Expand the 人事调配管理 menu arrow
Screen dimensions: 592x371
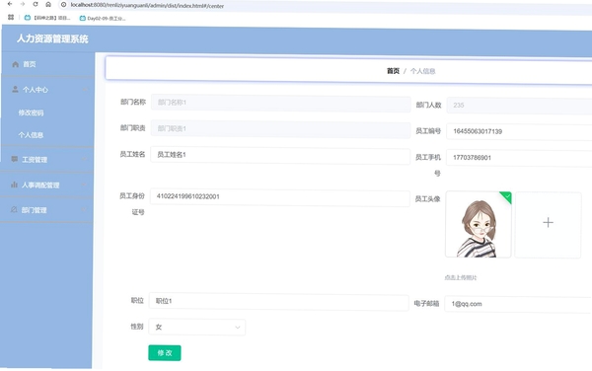(84, 185)
